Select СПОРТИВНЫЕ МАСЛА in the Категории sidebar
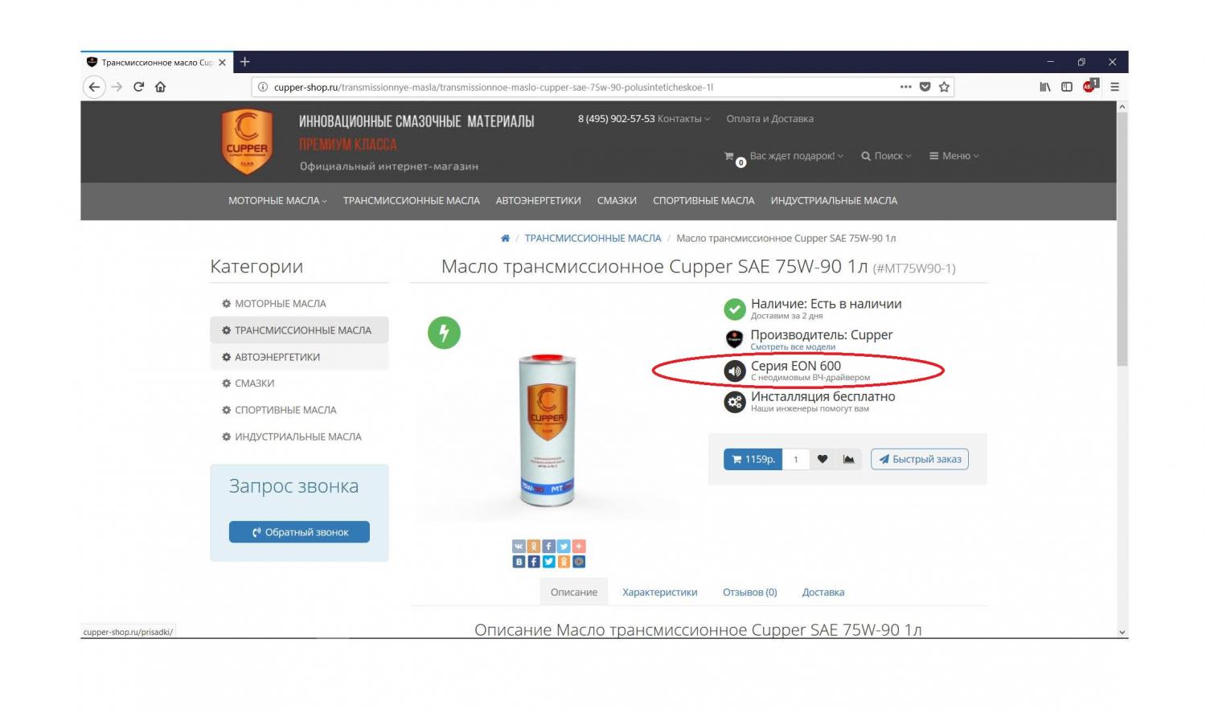This screenshot has height=713, width=1206. (x=299, y=410)
